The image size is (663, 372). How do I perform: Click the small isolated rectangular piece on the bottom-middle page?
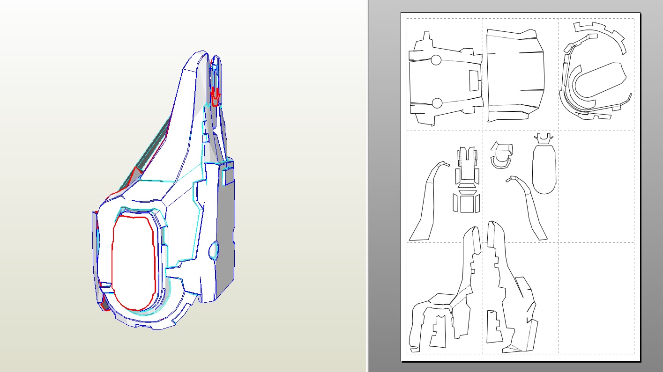[x=493, y=327]
